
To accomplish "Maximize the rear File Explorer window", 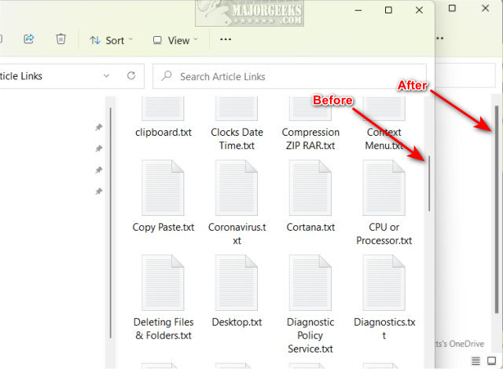I will tap(452, 8).
